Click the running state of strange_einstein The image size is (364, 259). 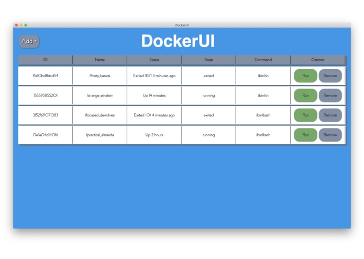point(208,95)
